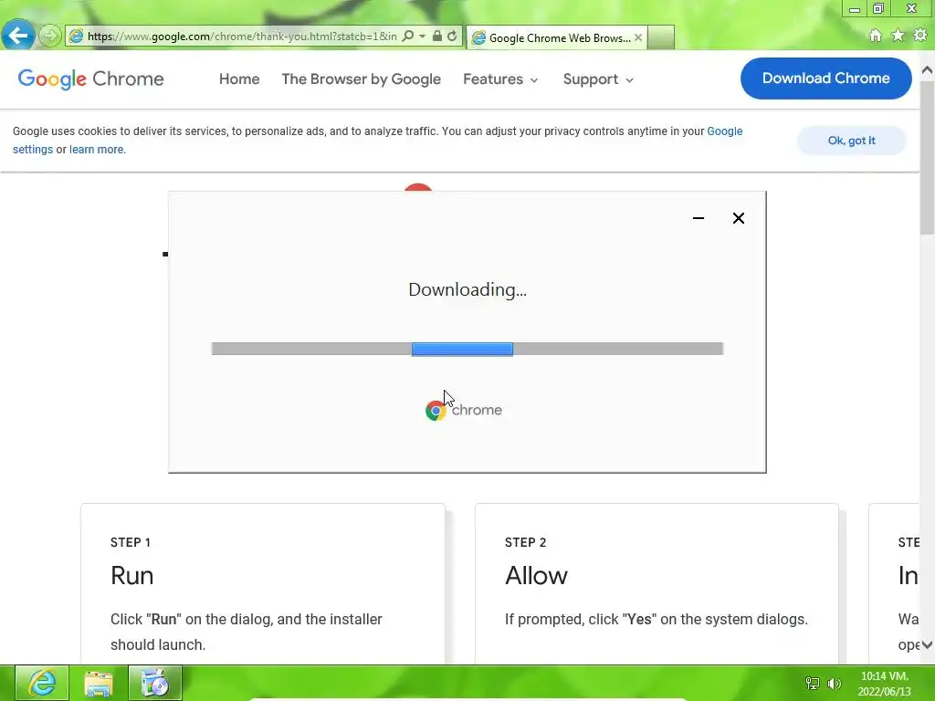The height and width of the screenshot is (701, 935).
Task: Click the IE back arrow button
Action: pos(18,36)
